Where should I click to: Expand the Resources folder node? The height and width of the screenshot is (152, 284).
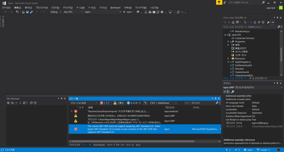click(x=228, y=59)
